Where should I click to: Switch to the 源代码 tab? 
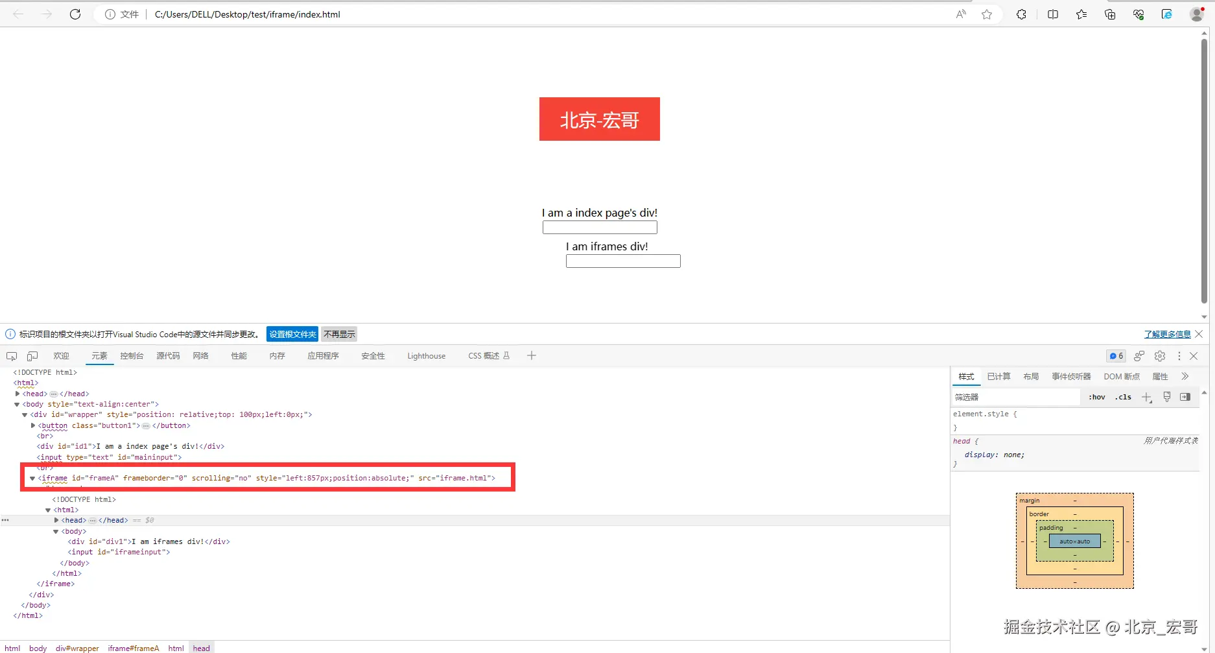pyautogui.click(x=168, y=356)
